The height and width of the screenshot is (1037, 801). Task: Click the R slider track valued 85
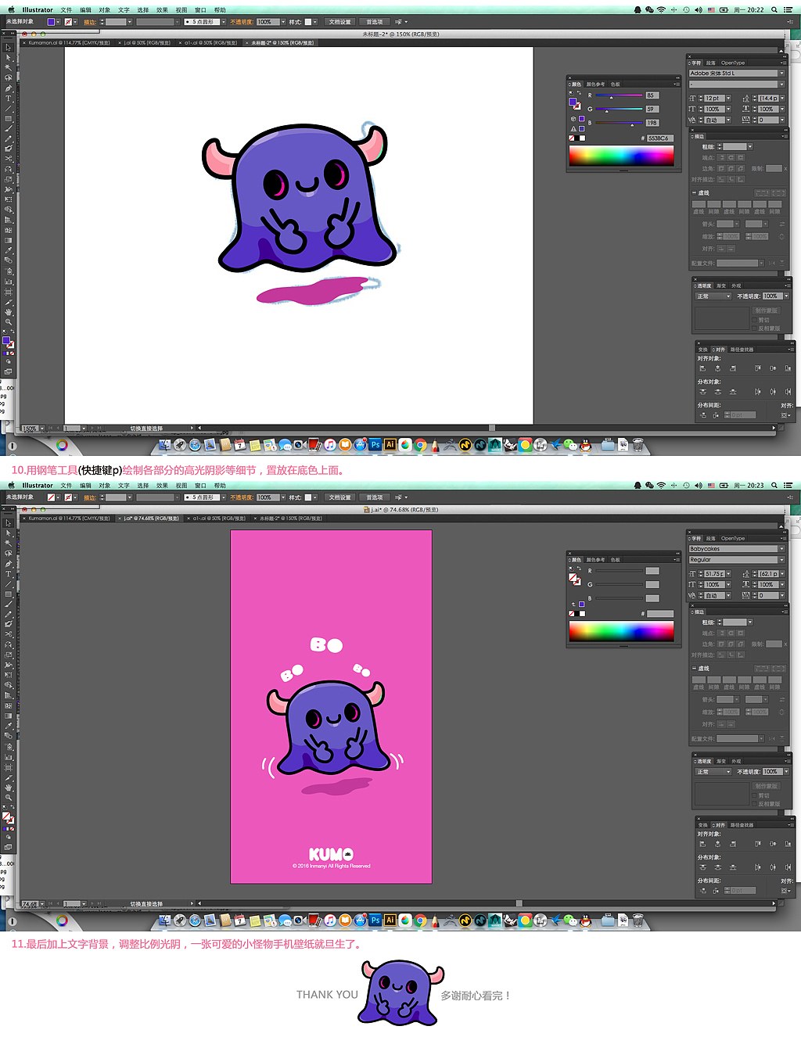click(619, 95)
